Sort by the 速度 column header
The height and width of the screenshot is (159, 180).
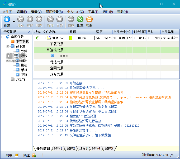click(x=104, y=32)
